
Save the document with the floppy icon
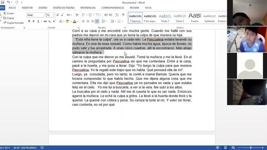(x=3, y=2)
